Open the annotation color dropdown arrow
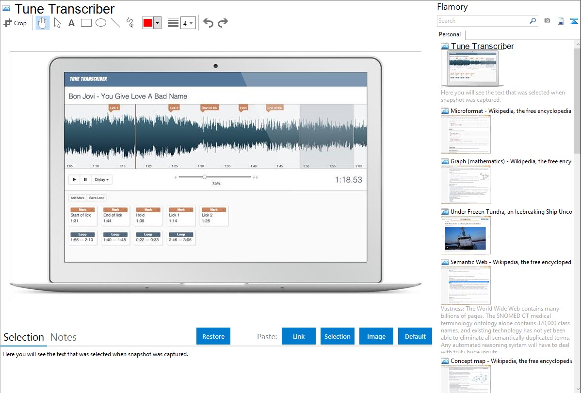Screen dimensions: 581x393 158,23
